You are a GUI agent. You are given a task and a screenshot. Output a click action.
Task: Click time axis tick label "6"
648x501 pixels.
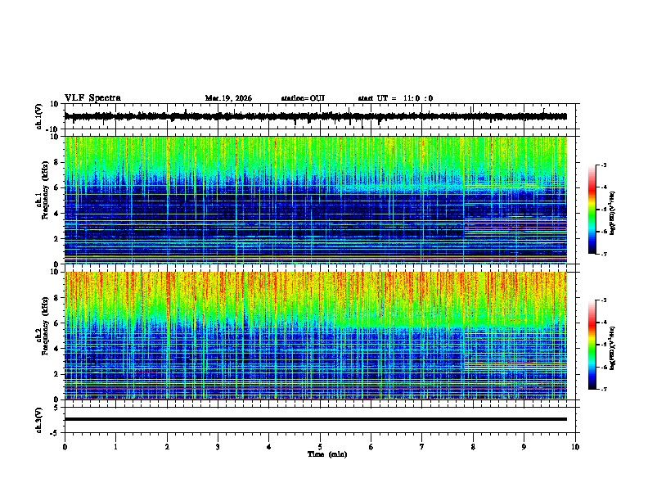(371, 447)
